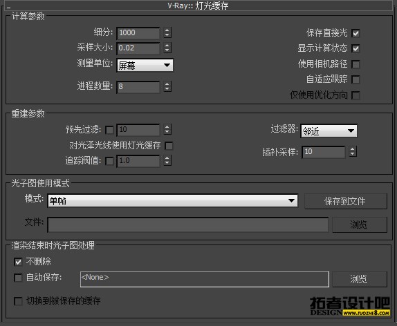Click the 采样大小 spinner arrows
The image size is (397, 326).
point(167,48)
